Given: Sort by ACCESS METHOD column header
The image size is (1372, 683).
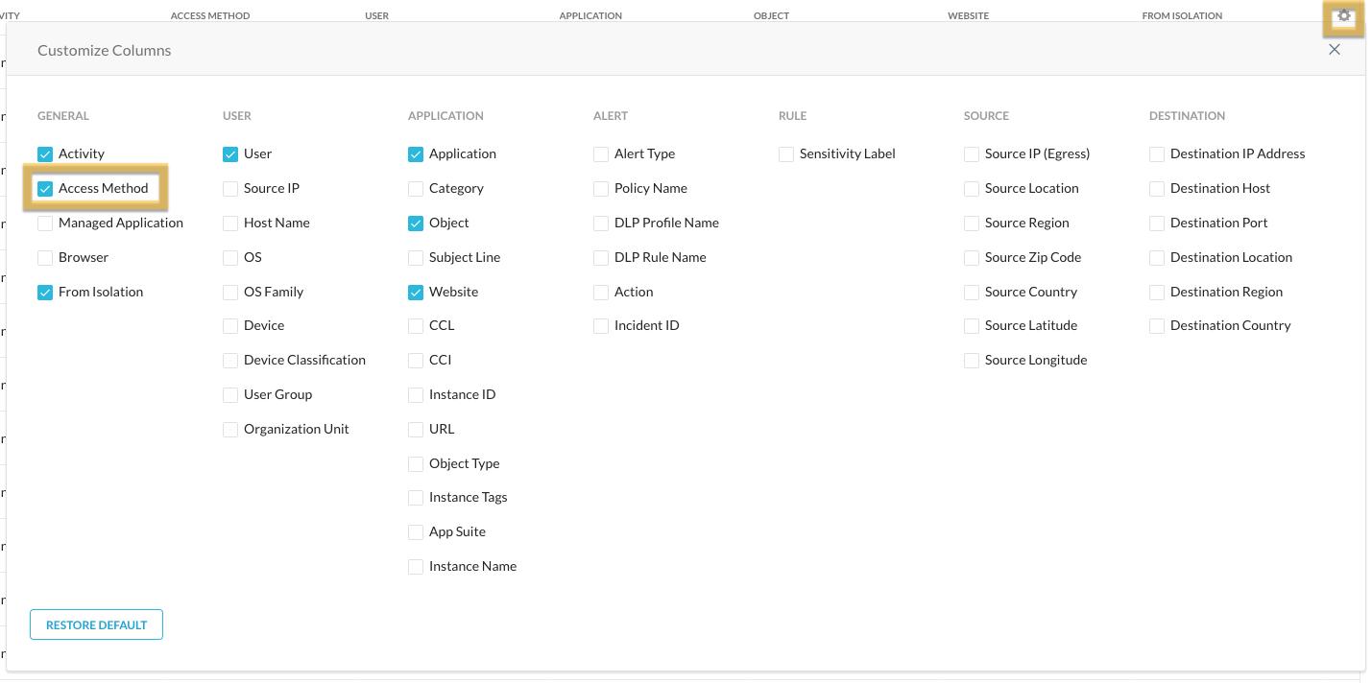Looking at the screenshot, I should click(210, 15).
